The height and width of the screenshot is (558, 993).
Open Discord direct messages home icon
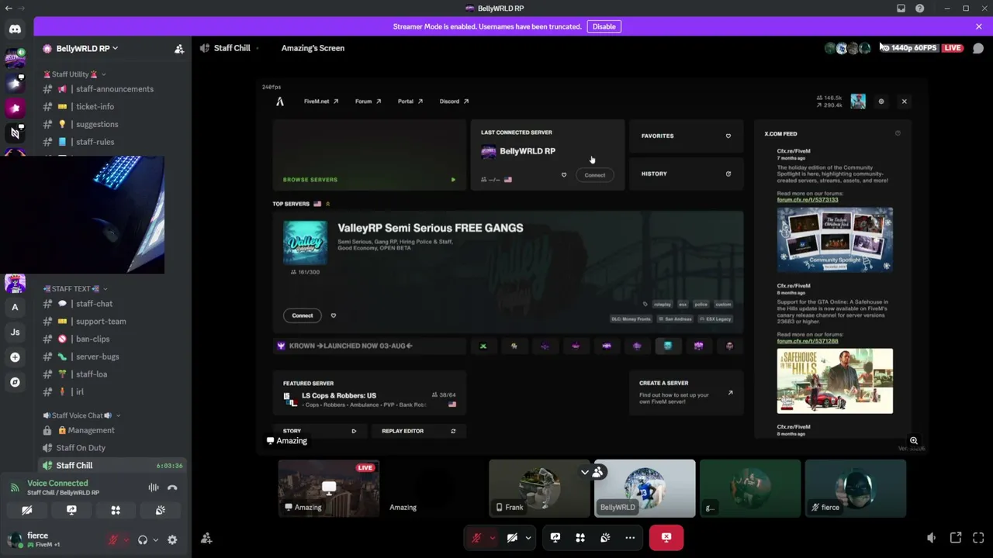[15, 29]
